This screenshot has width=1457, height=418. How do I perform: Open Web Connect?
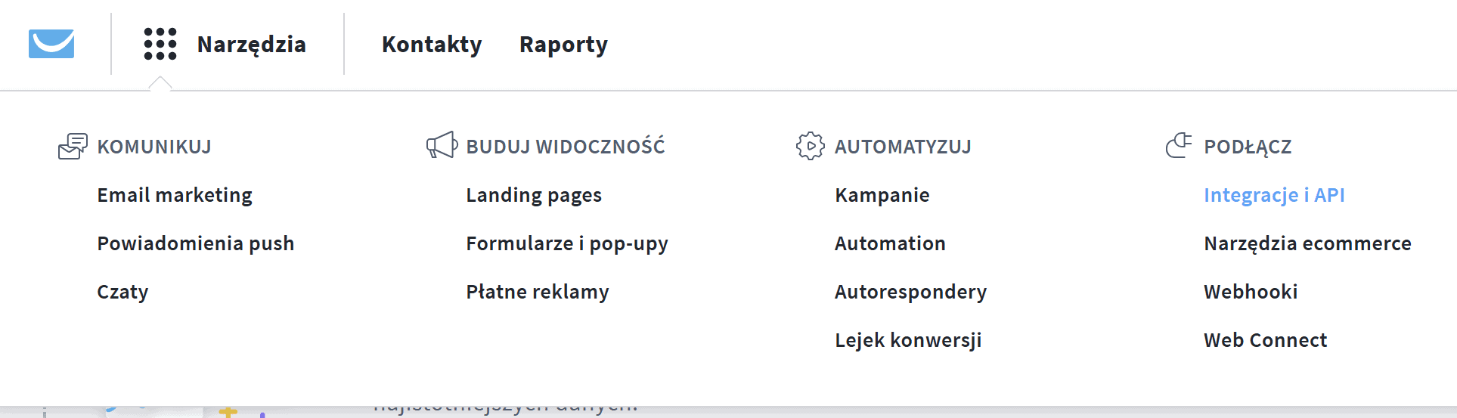1265,340
